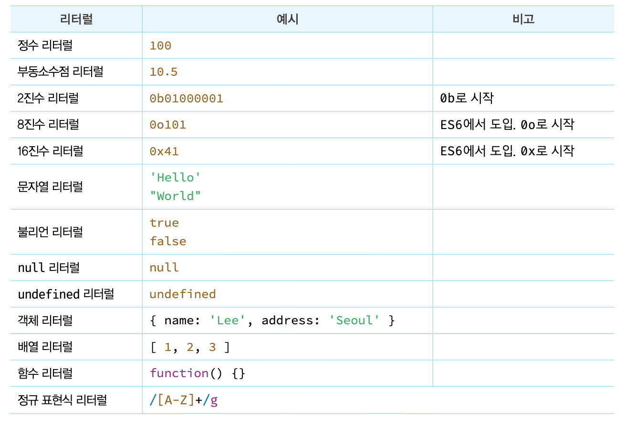Click the hex example 0x41
624x421 pixels.
164,151
